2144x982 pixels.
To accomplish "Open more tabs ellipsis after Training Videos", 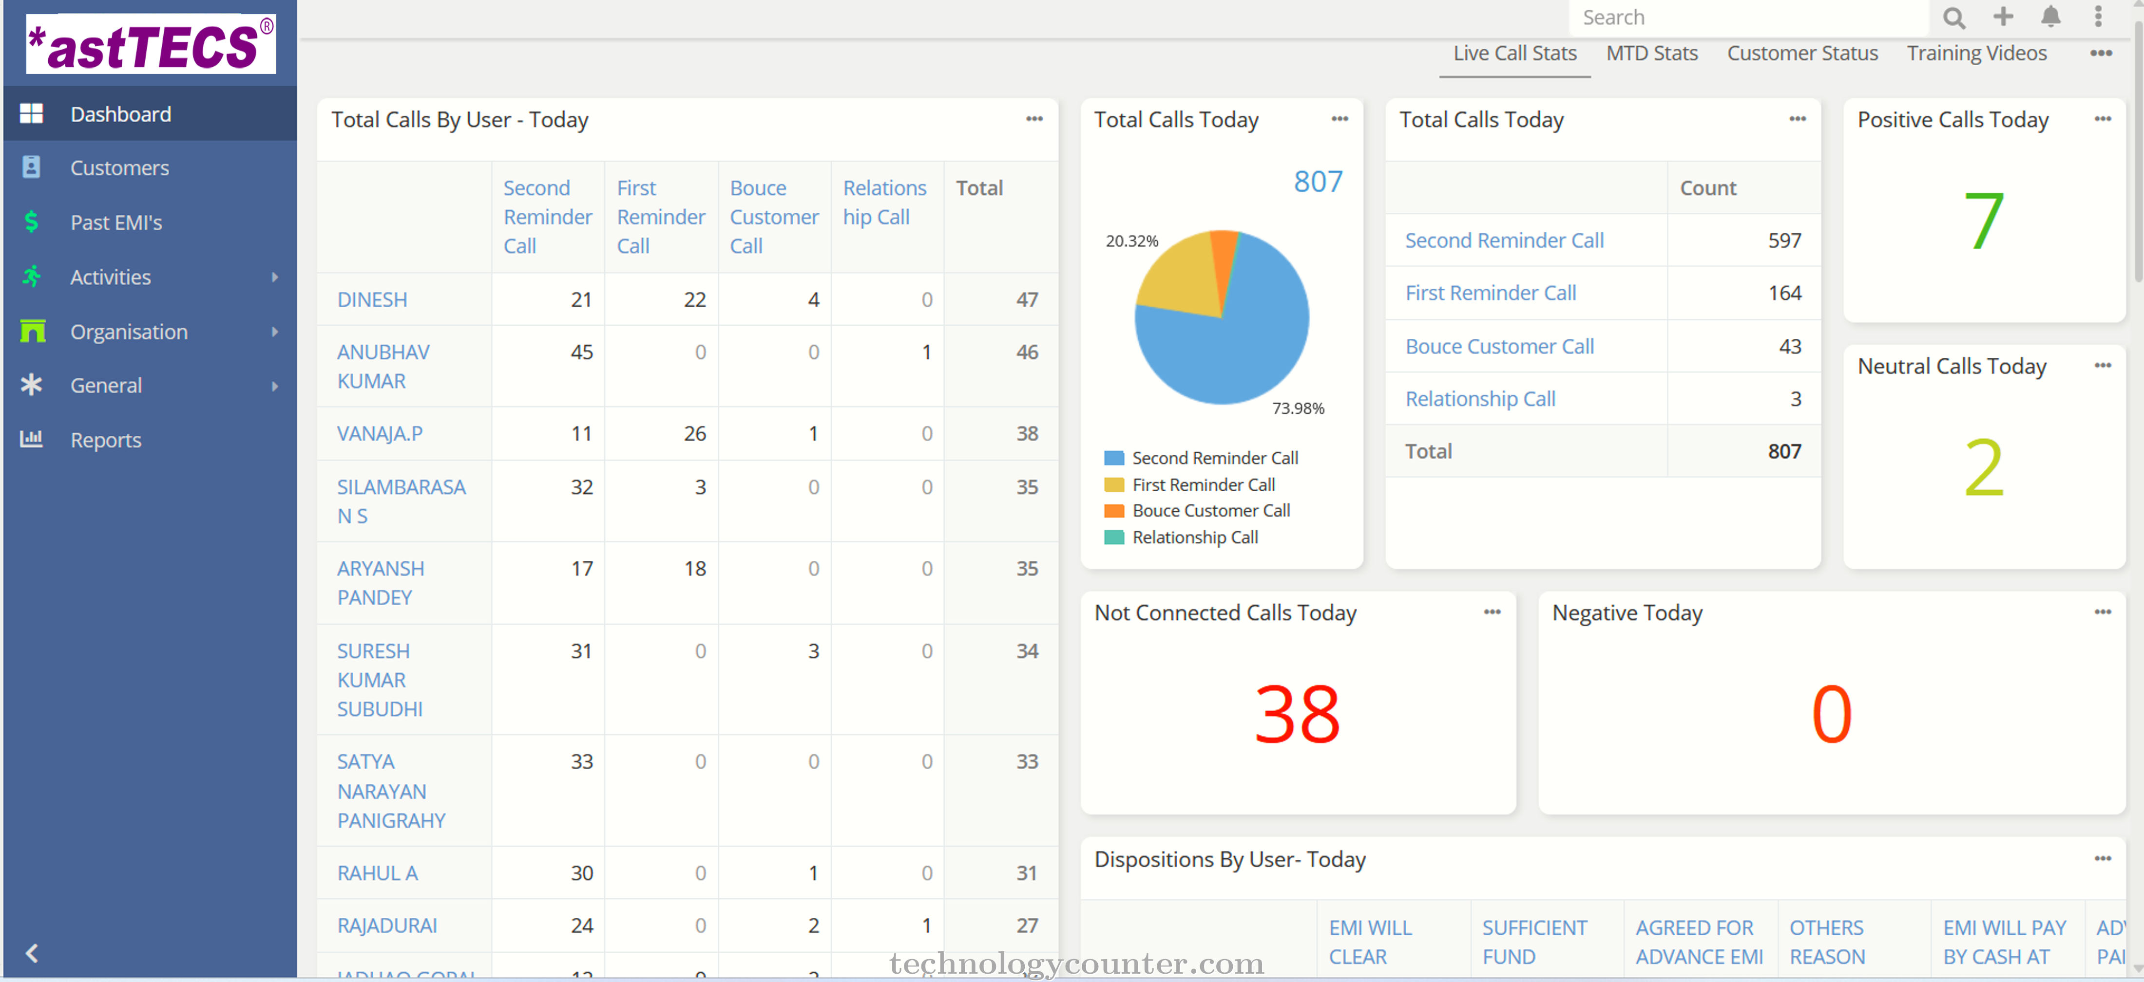I will [2101, 53].
